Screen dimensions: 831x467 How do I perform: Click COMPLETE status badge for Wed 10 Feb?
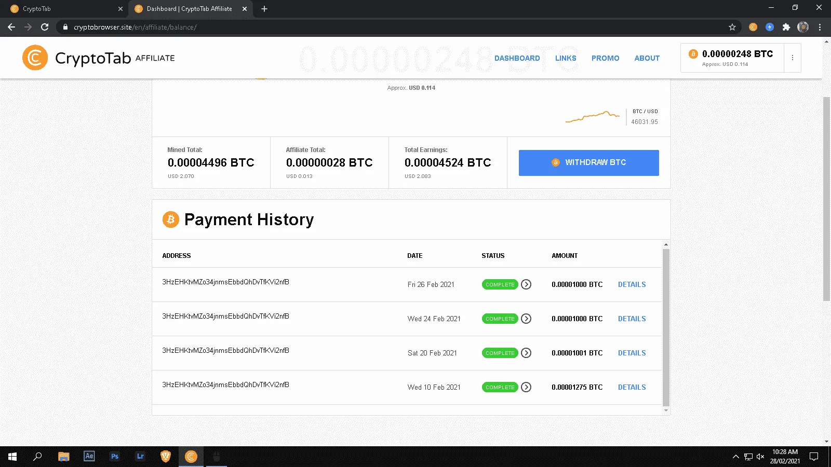(500, 387)
